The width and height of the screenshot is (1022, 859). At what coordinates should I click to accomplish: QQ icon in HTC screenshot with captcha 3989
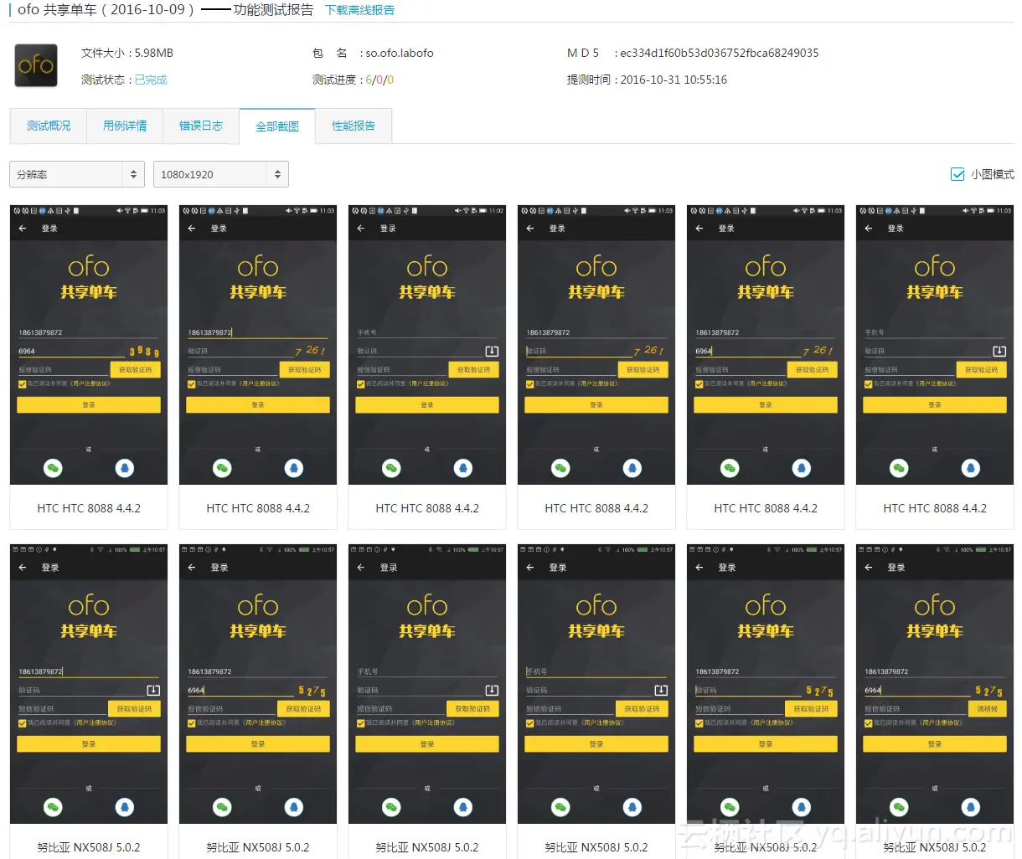[125, 468]
